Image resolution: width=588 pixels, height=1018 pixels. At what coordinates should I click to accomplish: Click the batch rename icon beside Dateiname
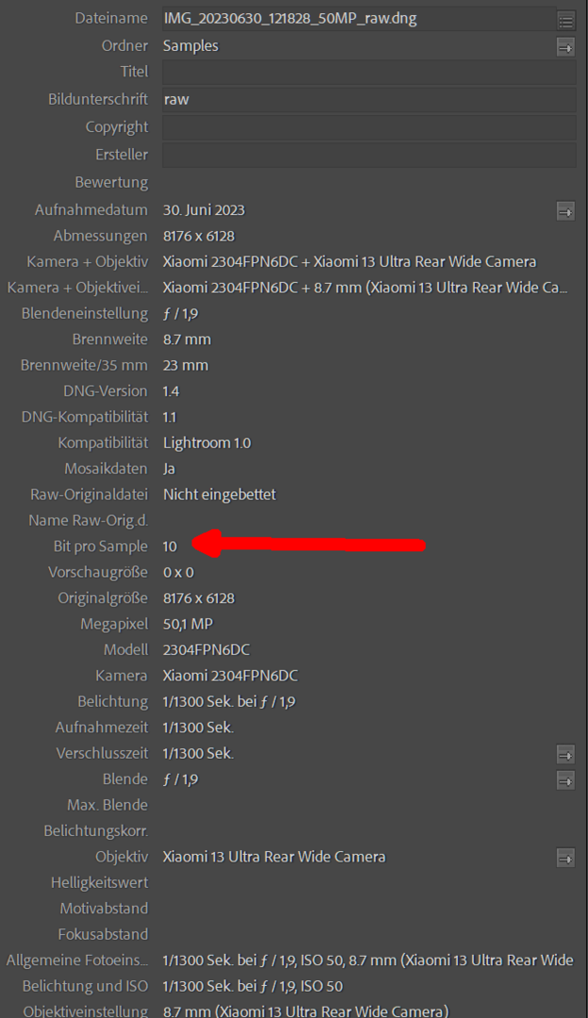coord(565,20)
